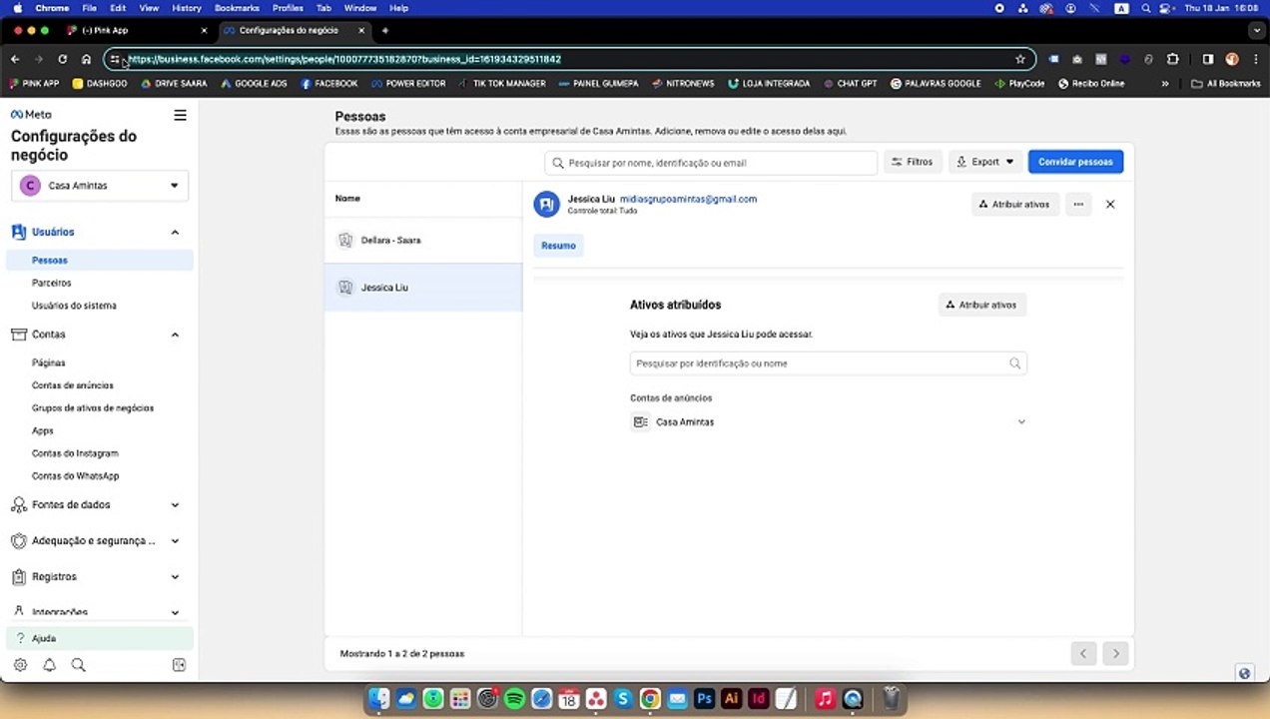This screenshot has width=1270, height=719.
Task: Open Páginas under Contas
Action: [48, 362]
